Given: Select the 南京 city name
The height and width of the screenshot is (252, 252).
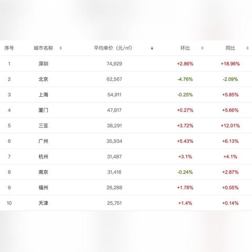Looking at the screenshot, I should point(43,172).
